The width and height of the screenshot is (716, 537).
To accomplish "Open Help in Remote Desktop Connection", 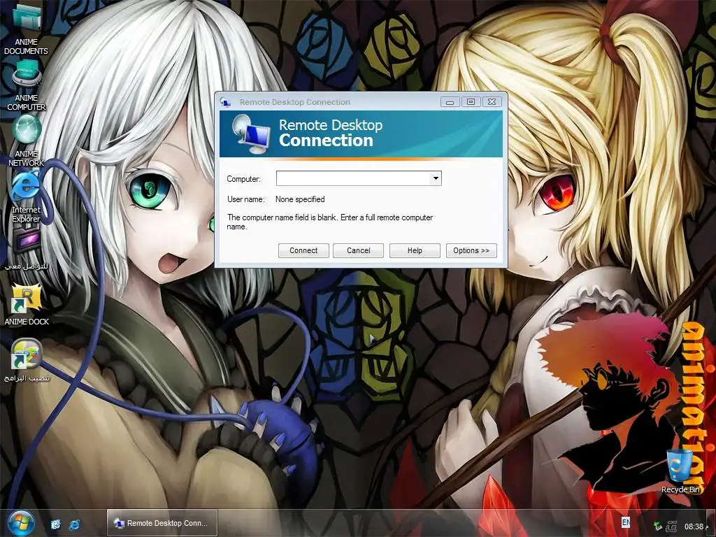I will pyautogui.click(x=415, y=250).
